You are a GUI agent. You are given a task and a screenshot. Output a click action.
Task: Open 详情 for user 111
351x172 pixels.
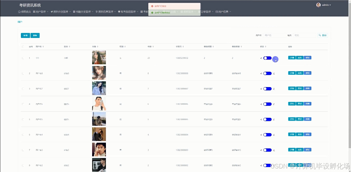point(292,58)
